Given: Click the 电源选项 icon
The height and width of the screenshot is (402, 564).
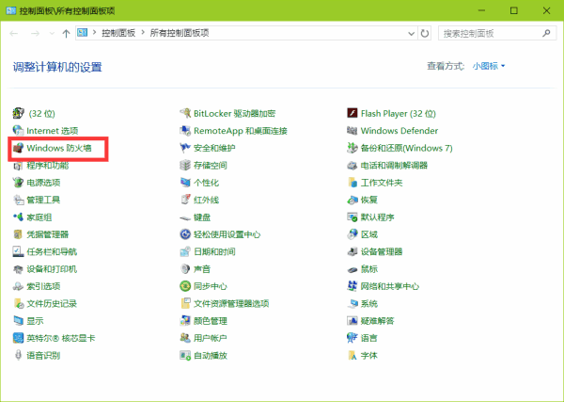Looking at the screenshot, I should pyautogui.click(x=18, y=183).
